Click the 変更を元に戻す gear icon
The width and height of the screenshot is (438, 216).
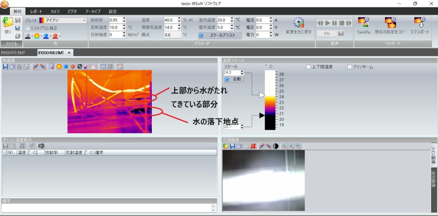299,26
